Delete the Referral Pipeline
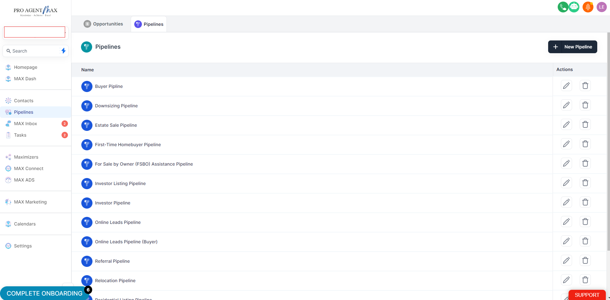 pos(585,261)
